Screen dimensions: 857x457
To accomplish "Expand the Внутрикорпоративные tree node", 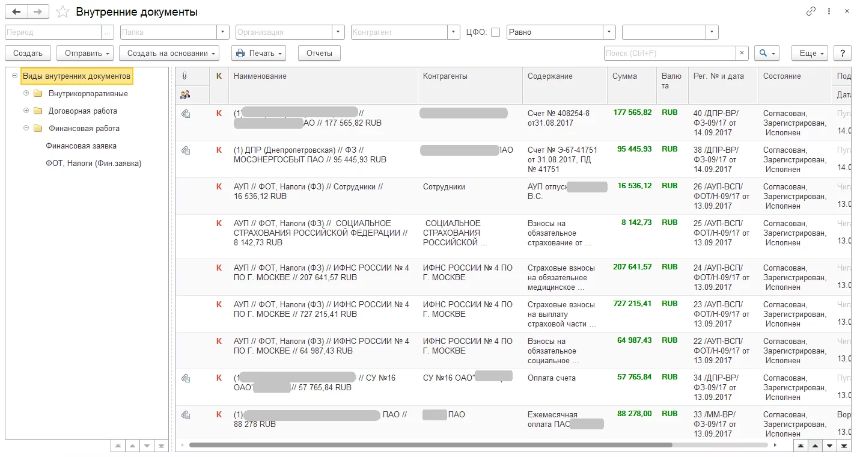I will [26, 94].
